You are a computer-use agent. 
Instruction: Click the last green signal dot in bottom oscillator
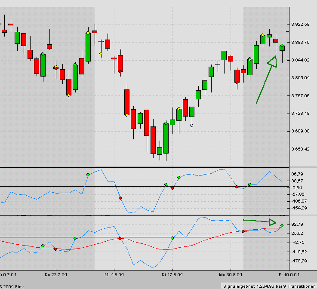[282, 225]
